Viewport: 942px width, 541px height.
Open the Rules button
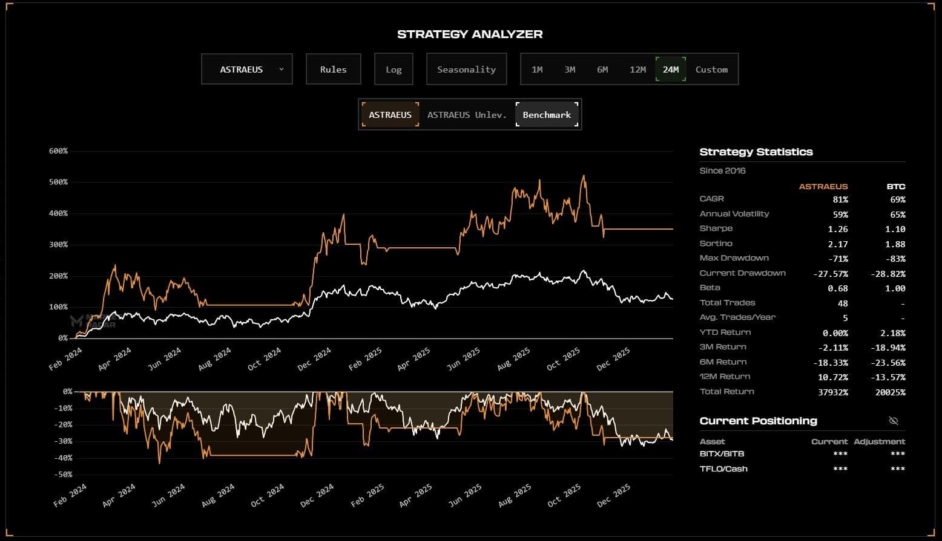click(333, 70)
